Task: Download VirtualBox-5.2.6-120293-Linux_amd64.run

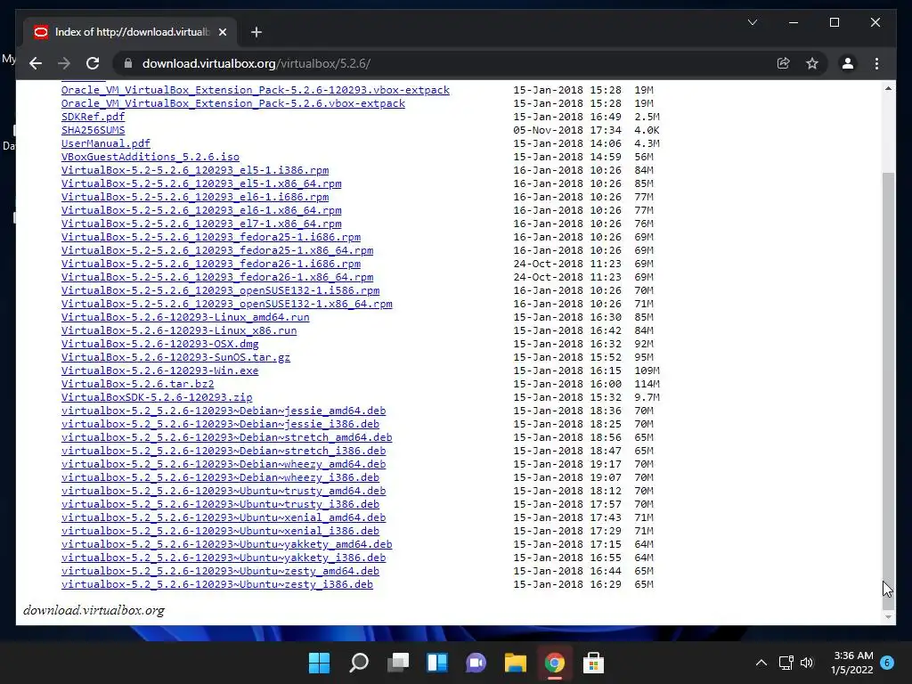Action: coord(185,318)
